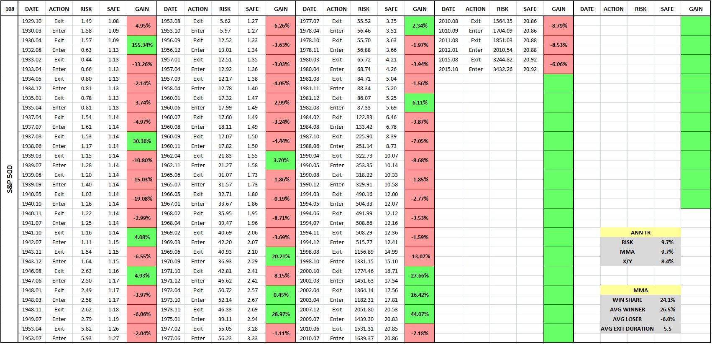Image resolution: width=712 pixels, height=344 pixels.
Task: Select the 2015.10 date cell
Action: coord(448,69)
